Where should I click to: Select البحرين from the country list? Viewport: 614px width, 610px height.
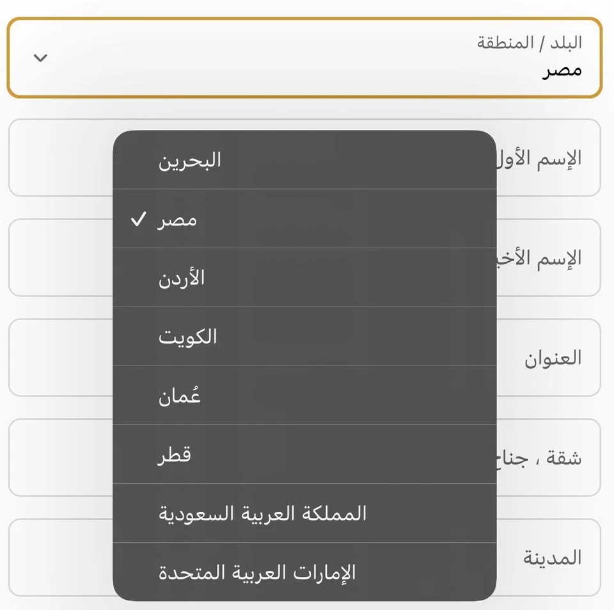pos(304,160)
